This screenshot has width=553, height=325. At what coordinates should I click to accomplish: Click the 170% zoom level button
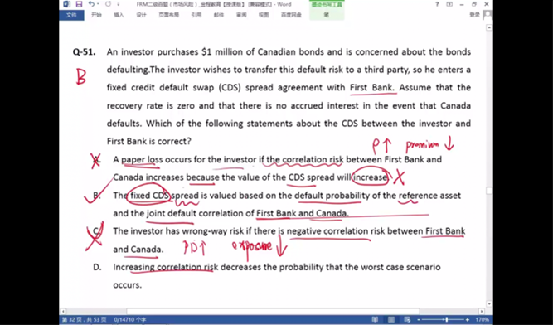point(482,319)
